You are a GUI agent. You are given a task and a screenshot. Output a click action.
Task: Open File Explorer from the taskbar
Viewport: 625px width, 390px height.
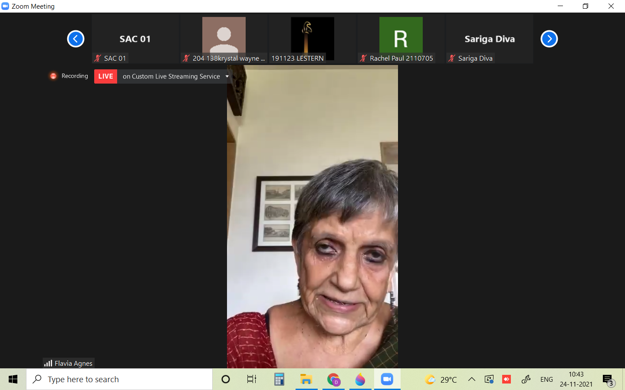click(306, 379)
